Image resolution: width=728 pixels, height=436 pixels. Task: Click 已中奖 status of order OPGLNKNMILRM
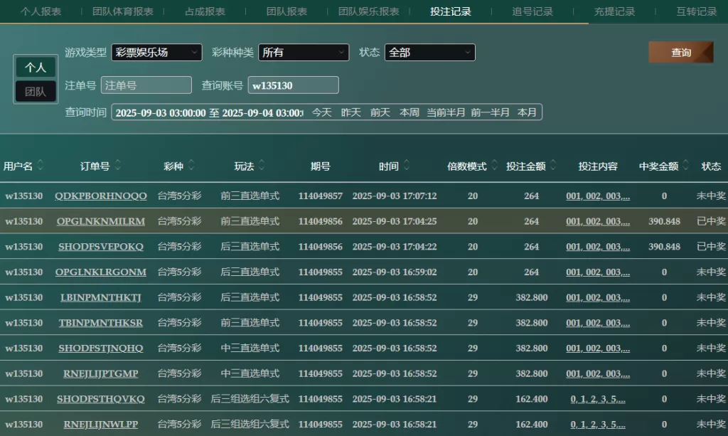pos(711,221)
